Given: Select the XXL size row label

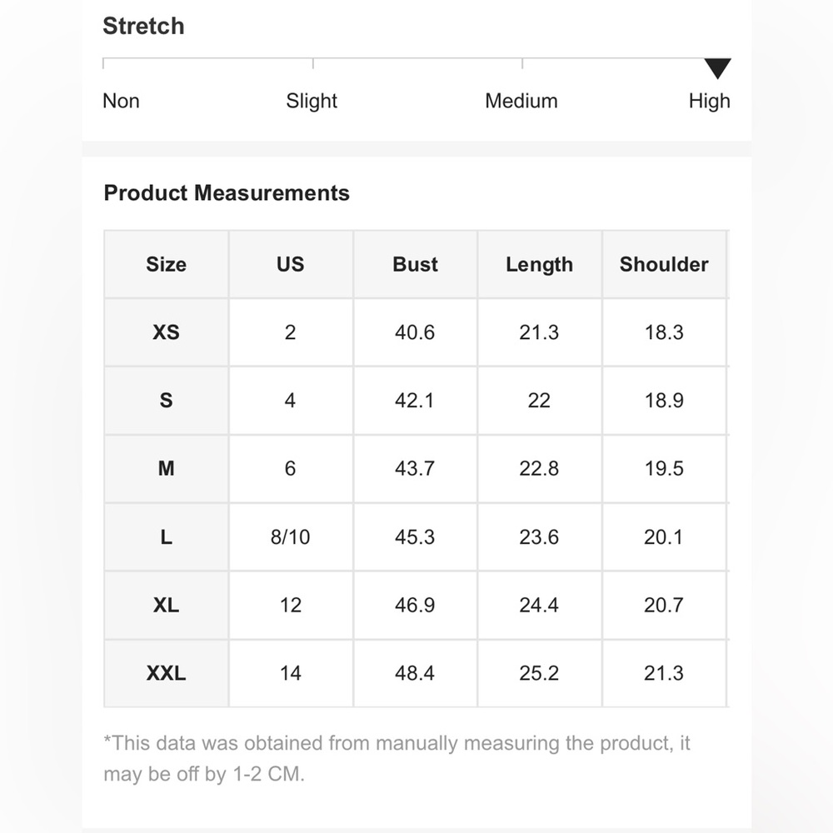Looking at the screenshot, I should [x=166, y=673].
